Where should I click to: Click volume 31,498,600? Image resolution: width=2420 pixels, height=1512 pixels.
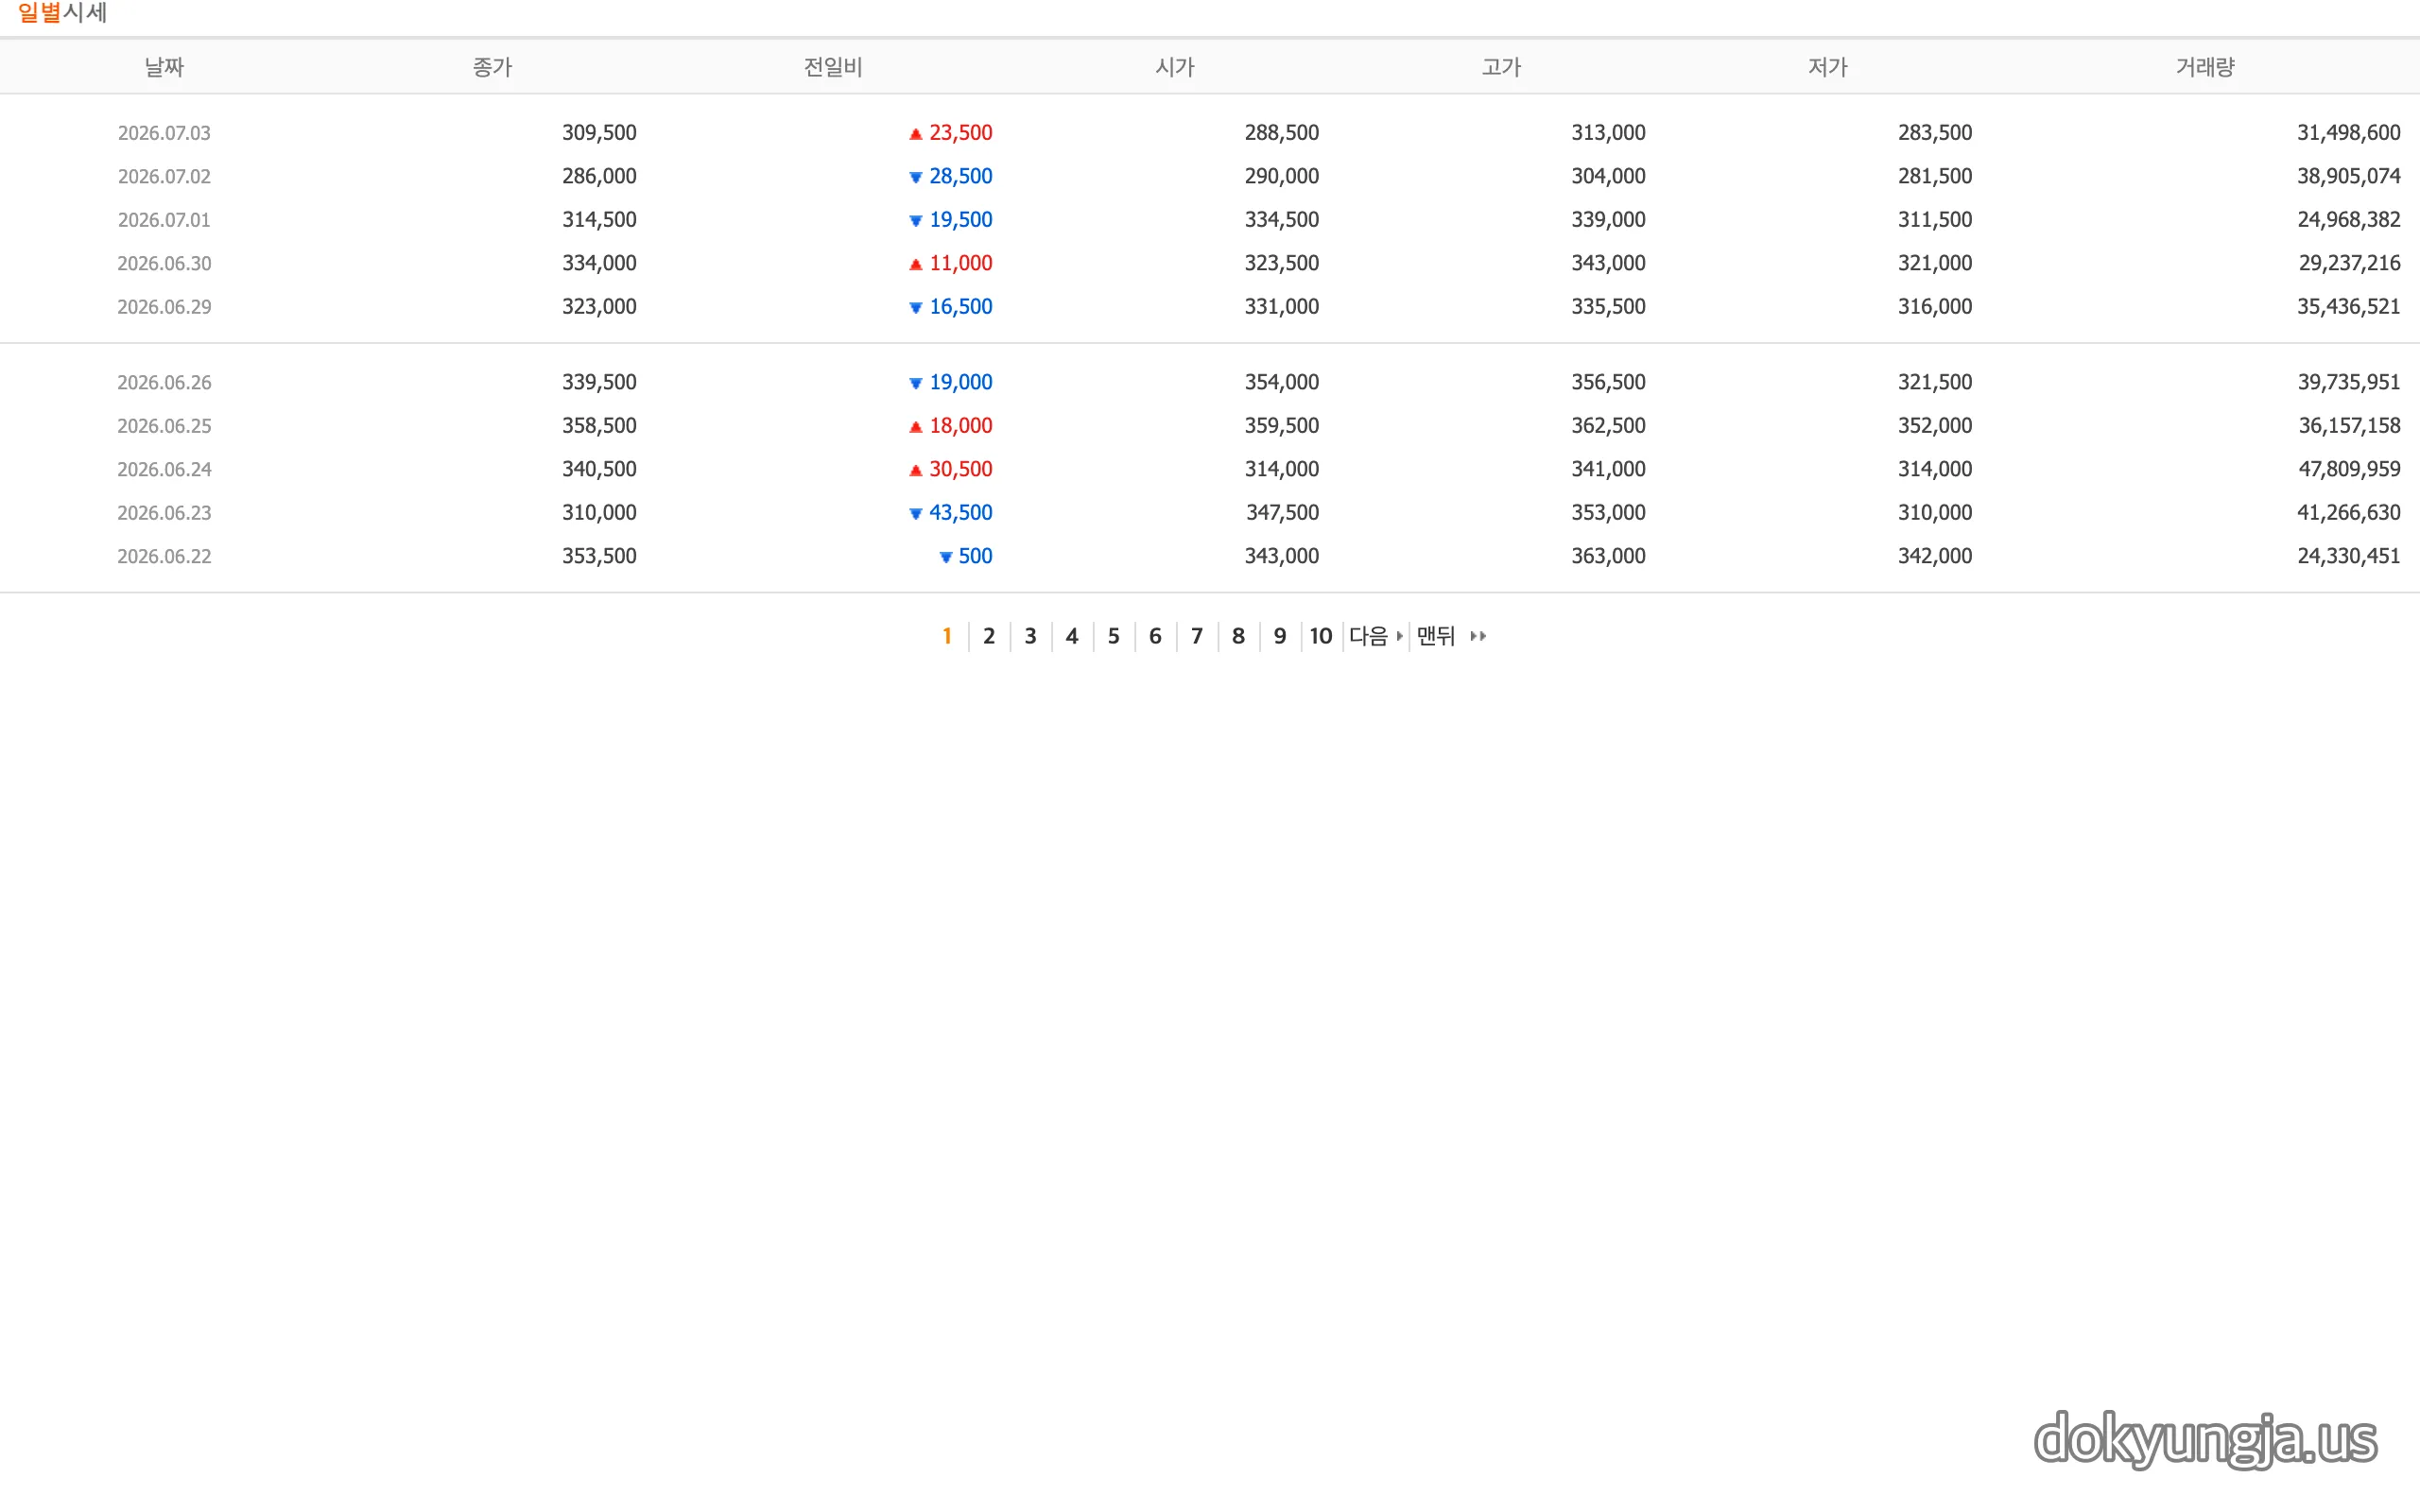pyautogui.click(x=2348, y=133)
